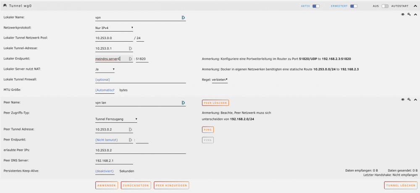Click the autofill icon in Peer Endpunkt field

coord(131,140)
